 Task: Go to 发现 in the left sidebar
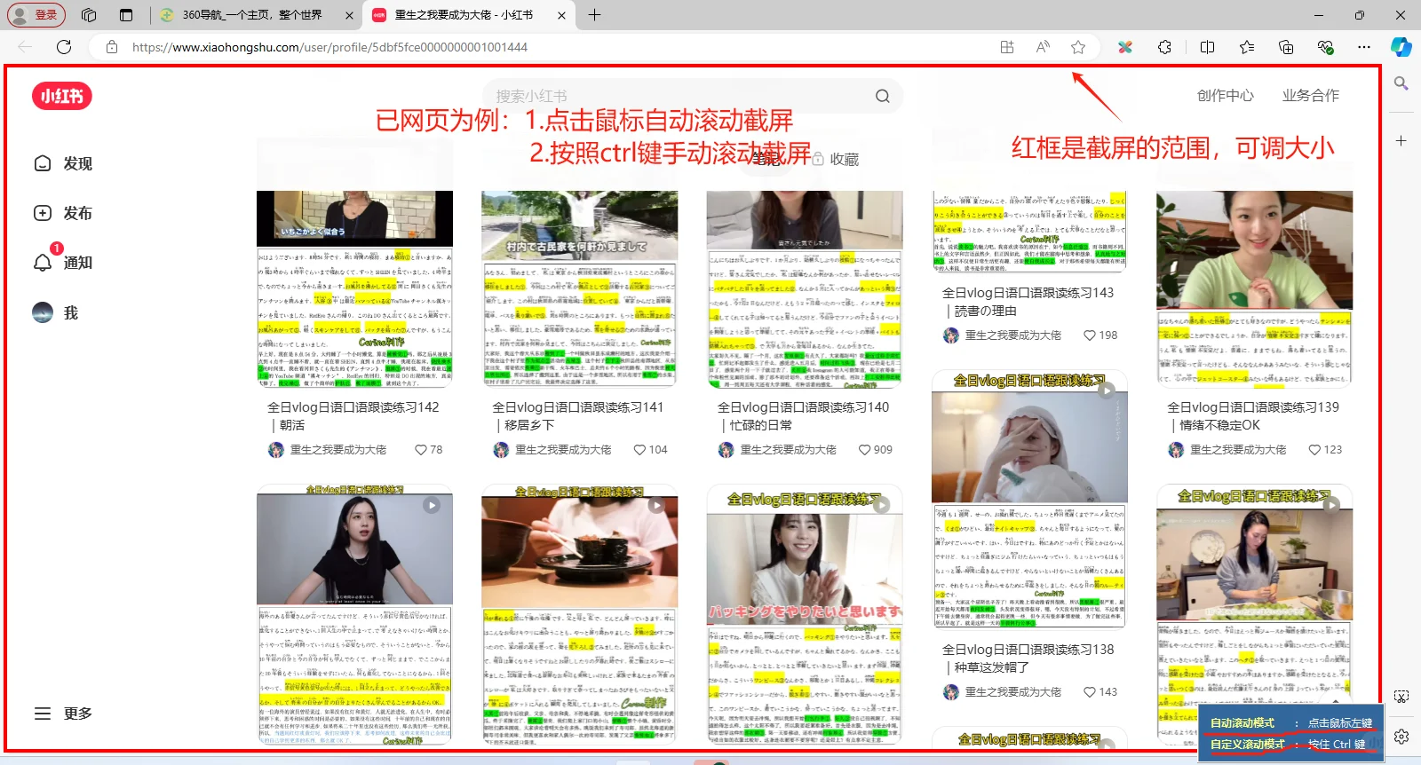point(64,163)
